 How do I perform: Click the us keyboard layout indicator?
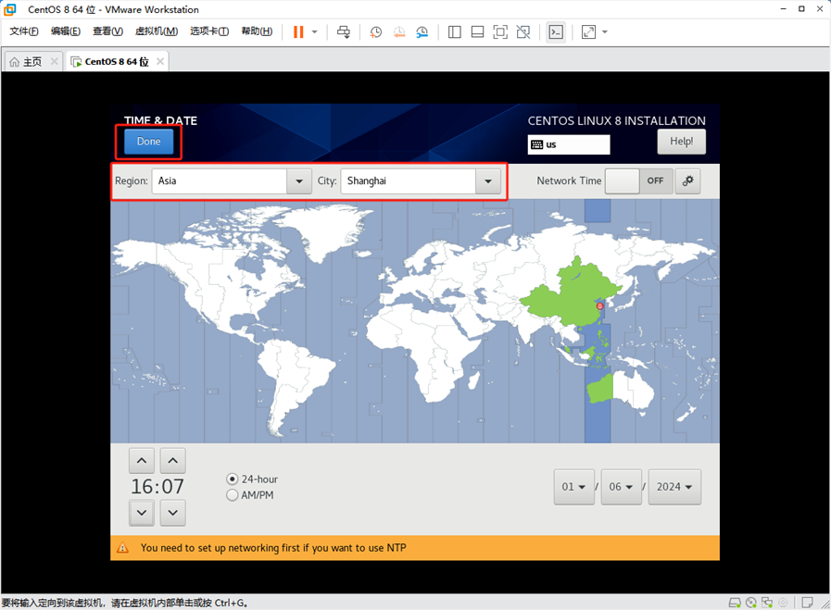point(569,144)
